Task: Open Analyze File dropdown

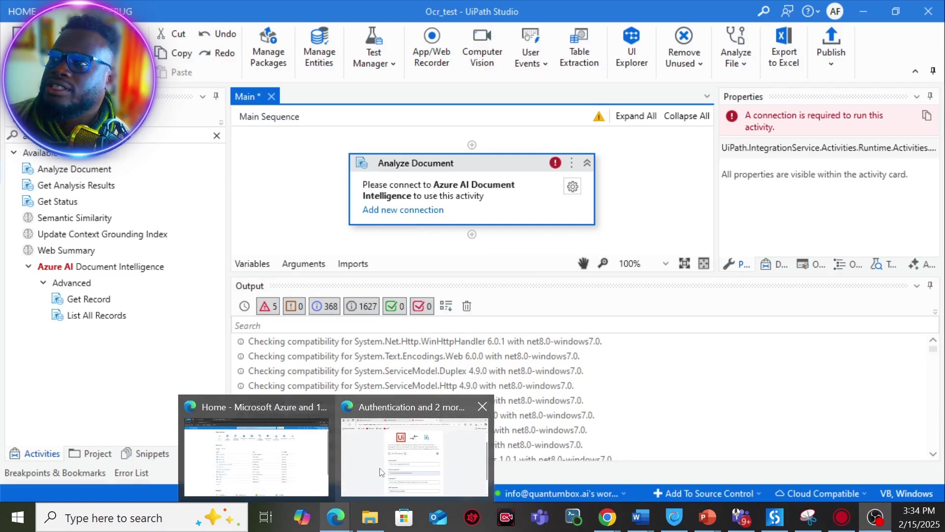Action: (736, 48)
